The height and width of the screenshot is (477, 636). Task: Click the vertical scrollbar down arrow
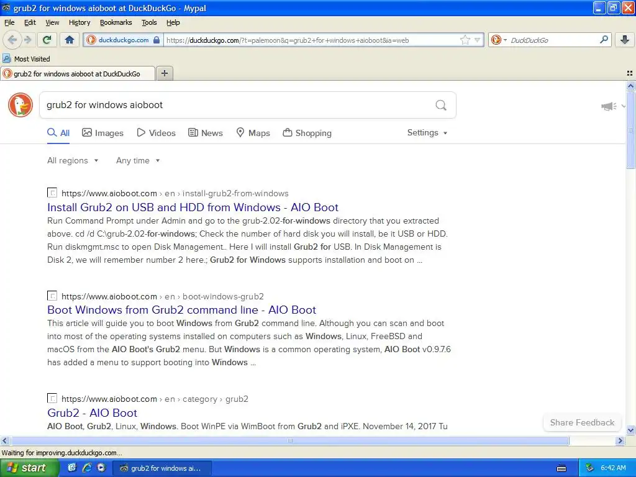pos(630,430)
